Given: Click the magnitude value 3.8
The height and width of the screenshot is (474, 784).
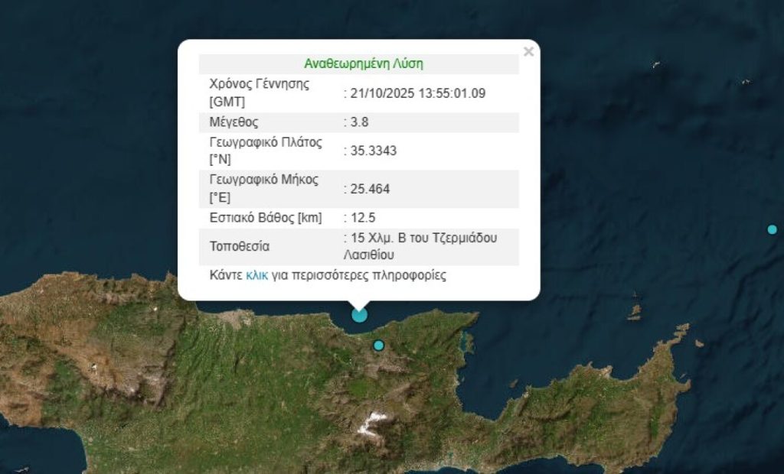Looking at the screenshot, I should [x=360, y=122].
